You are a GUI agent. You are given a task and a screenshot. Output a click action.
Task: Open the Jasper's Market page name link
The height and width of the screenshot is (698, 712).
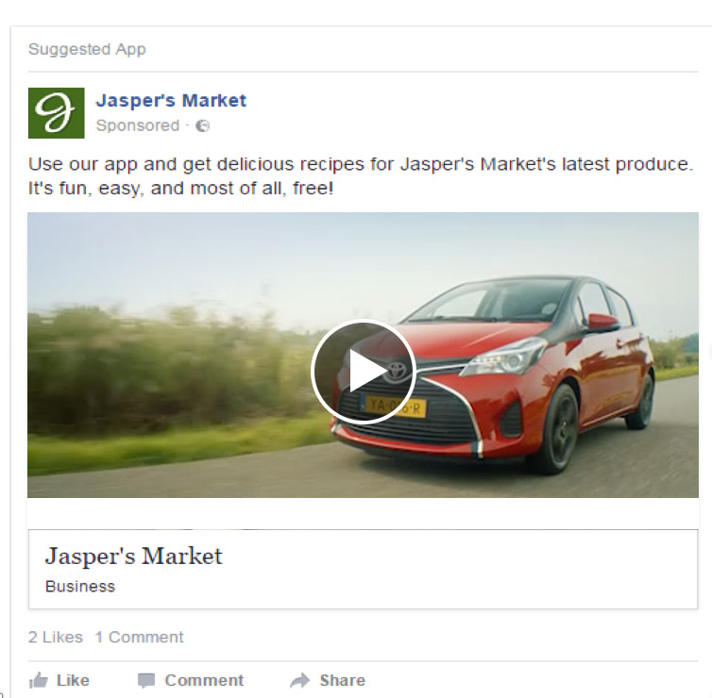171,101
